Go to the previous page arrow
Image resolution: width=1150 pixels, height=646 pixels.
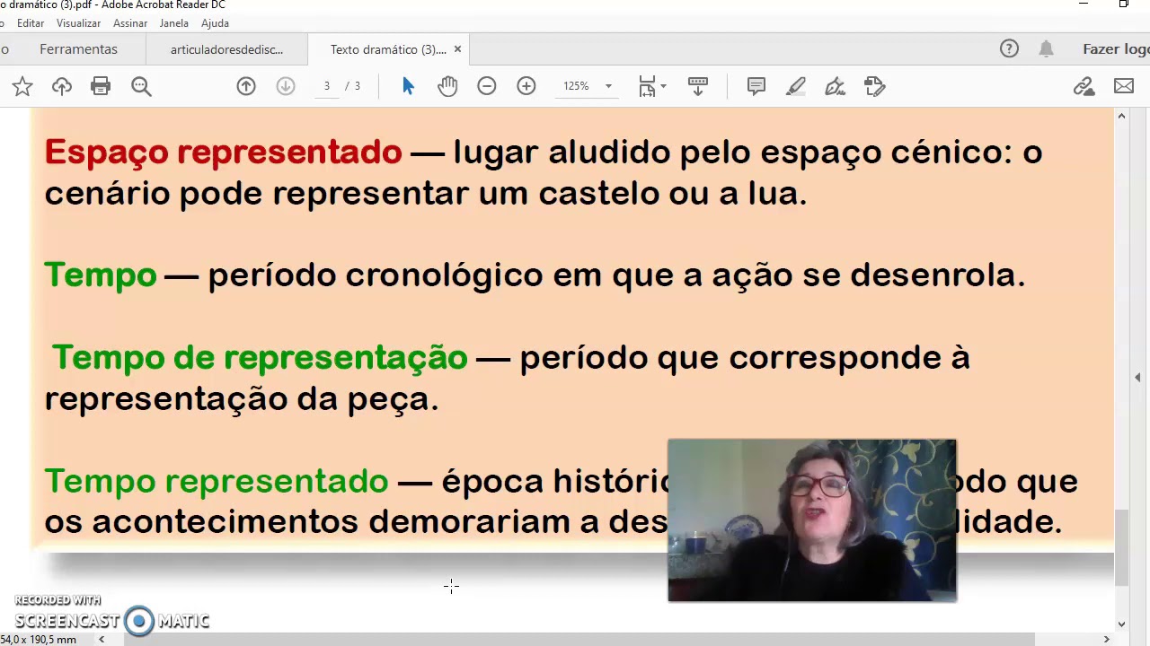tap(246, 86)
